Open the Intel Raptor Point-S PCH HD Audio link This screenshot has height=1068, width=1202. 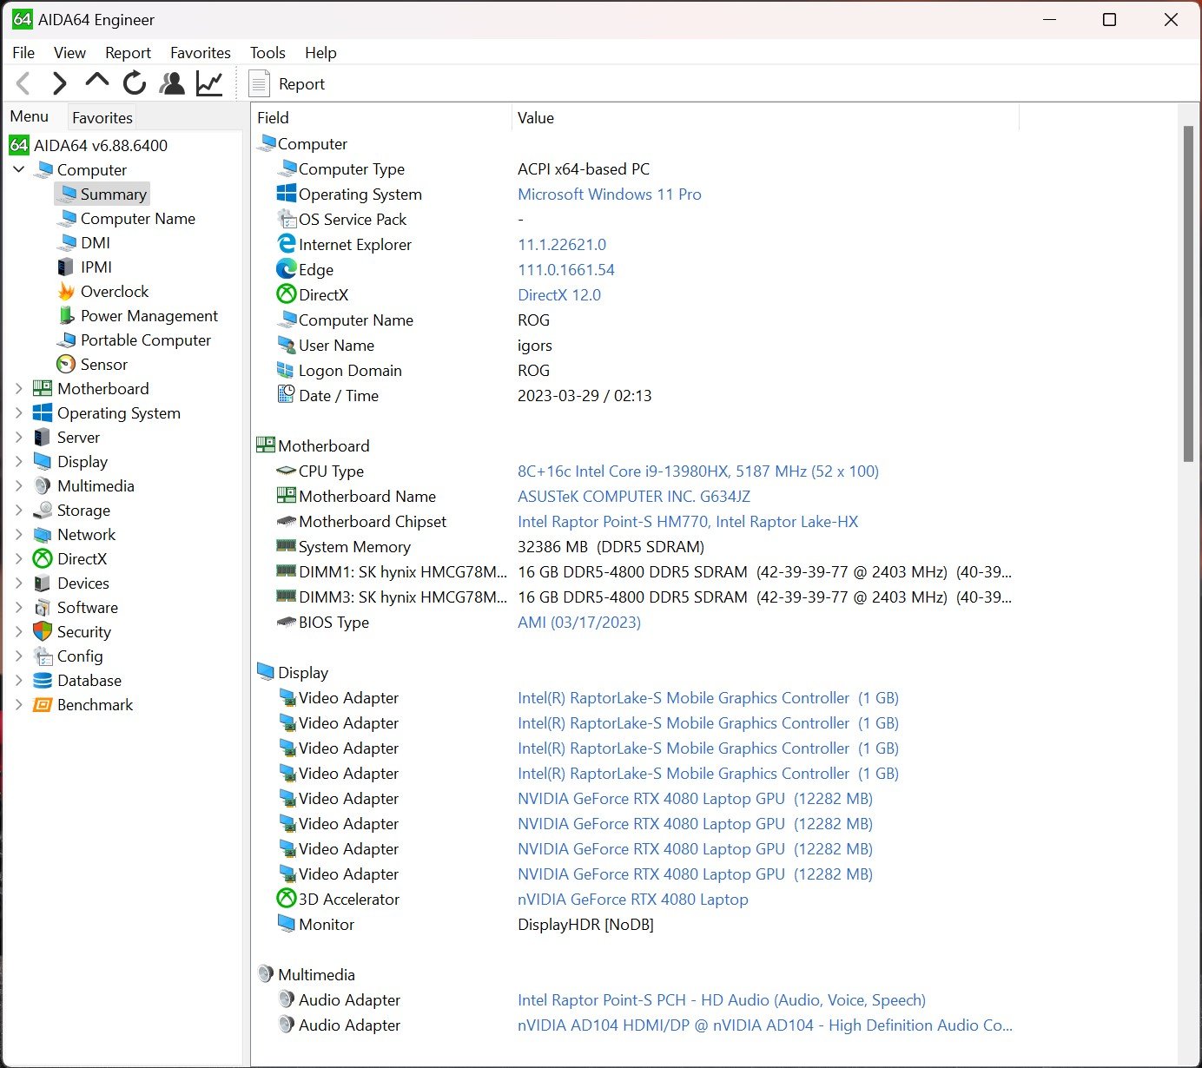tap(722, 999)
